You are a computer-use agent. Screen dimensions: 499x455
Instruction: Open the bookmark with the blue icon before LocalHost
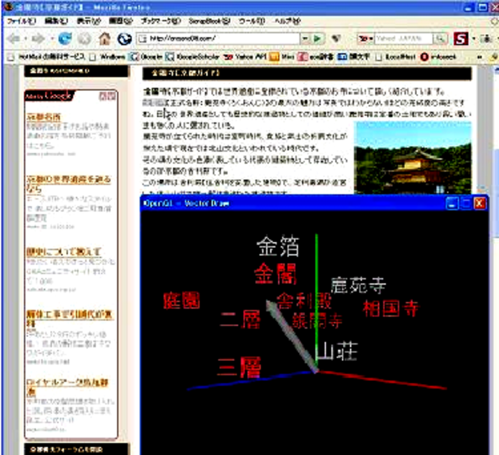pyautogui.click(x=353, y=57)
